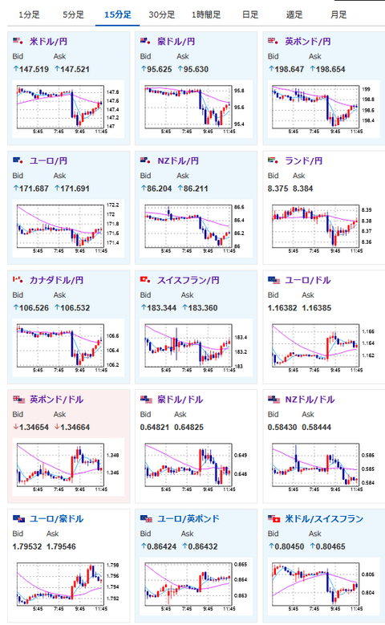This screenshot has height=625, width=385.
Task: Open the ユーロ/ドル currency pair link
Action: (308, 280)
